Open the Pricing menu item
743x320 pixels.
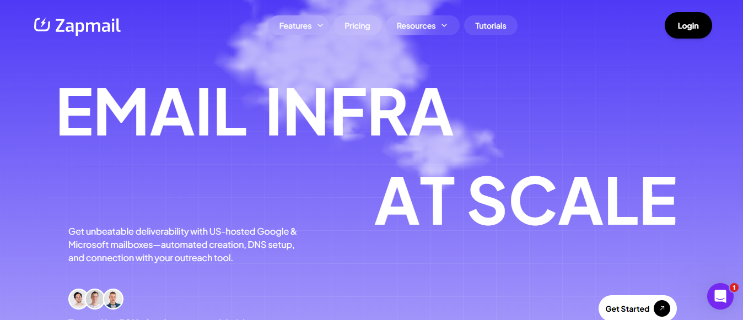point(357,26)
